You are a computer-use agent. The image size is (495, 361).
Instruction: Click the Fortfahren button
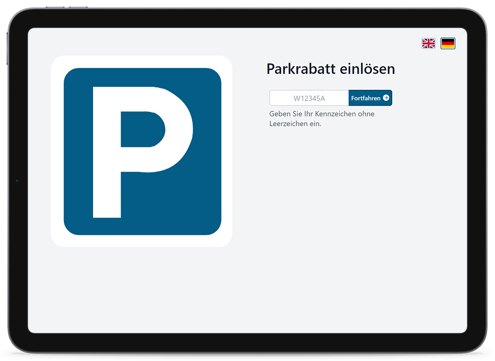point(370,98)
